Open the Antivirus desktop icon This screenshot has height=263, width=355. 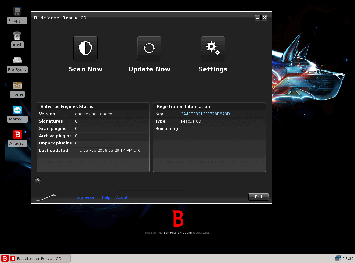(x=17, y=134)
